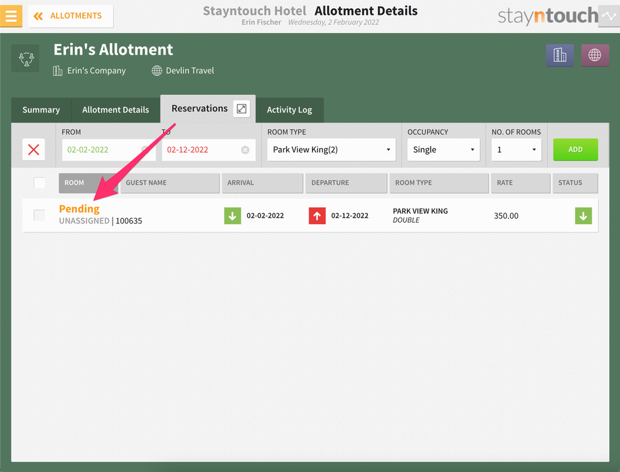Check the select-all reservations checkbox
The image size is (620, 472).
pyautogui.click(x=40, y=183)
